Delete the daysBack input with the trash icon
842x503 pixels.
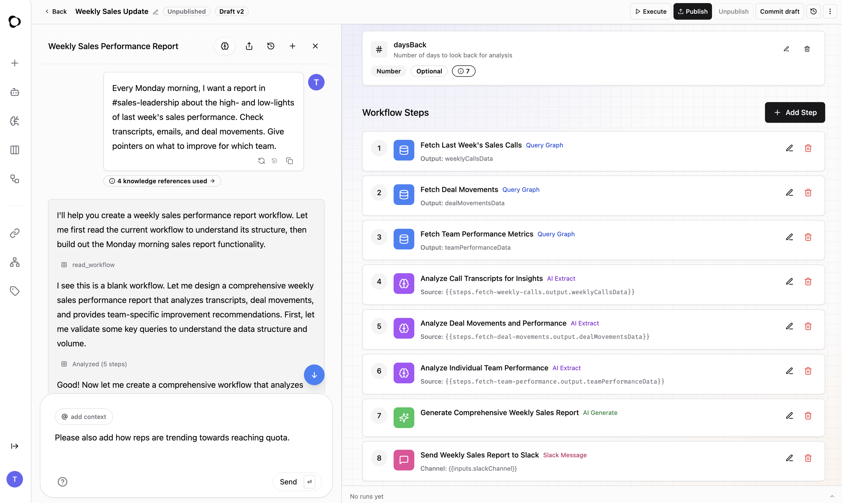pyautogui.click(x=807, y=49)
